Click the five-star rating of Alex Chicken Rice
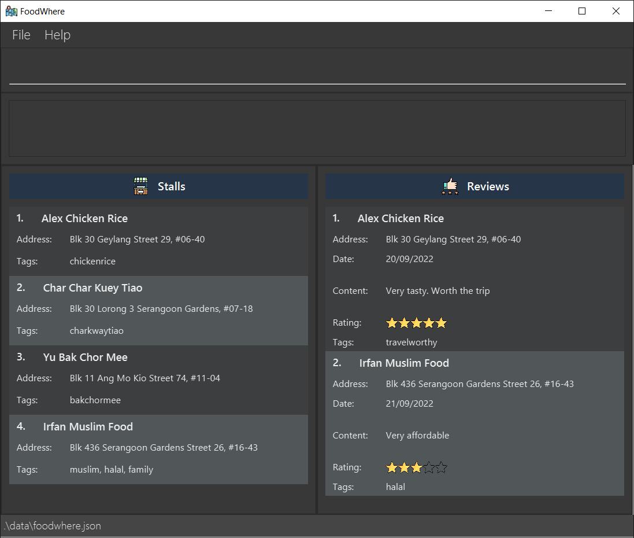This screenshot has width=634, height=538. [x=417, y=323]
